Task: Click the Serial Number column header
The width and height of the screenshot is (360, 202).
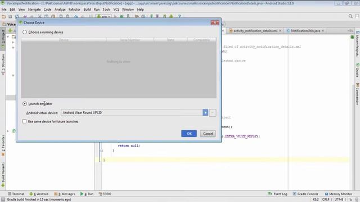Action: click(130, 40)
